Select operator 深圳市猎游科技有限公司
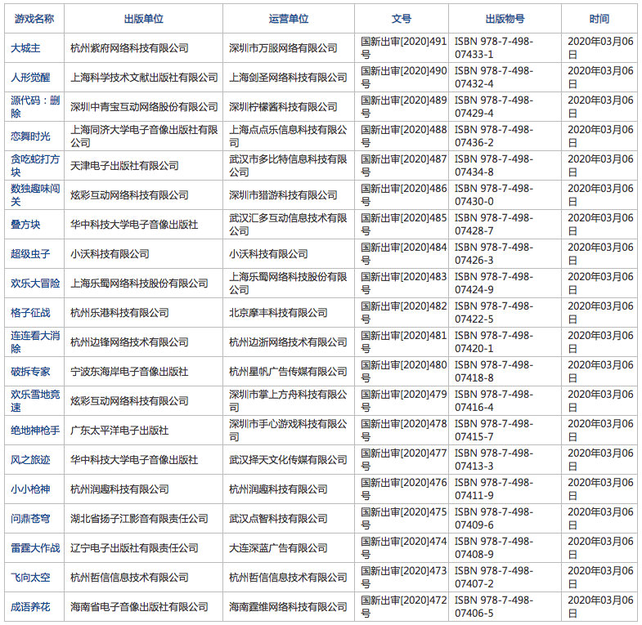Screen dimensions: 642x625 click(283, 195)
